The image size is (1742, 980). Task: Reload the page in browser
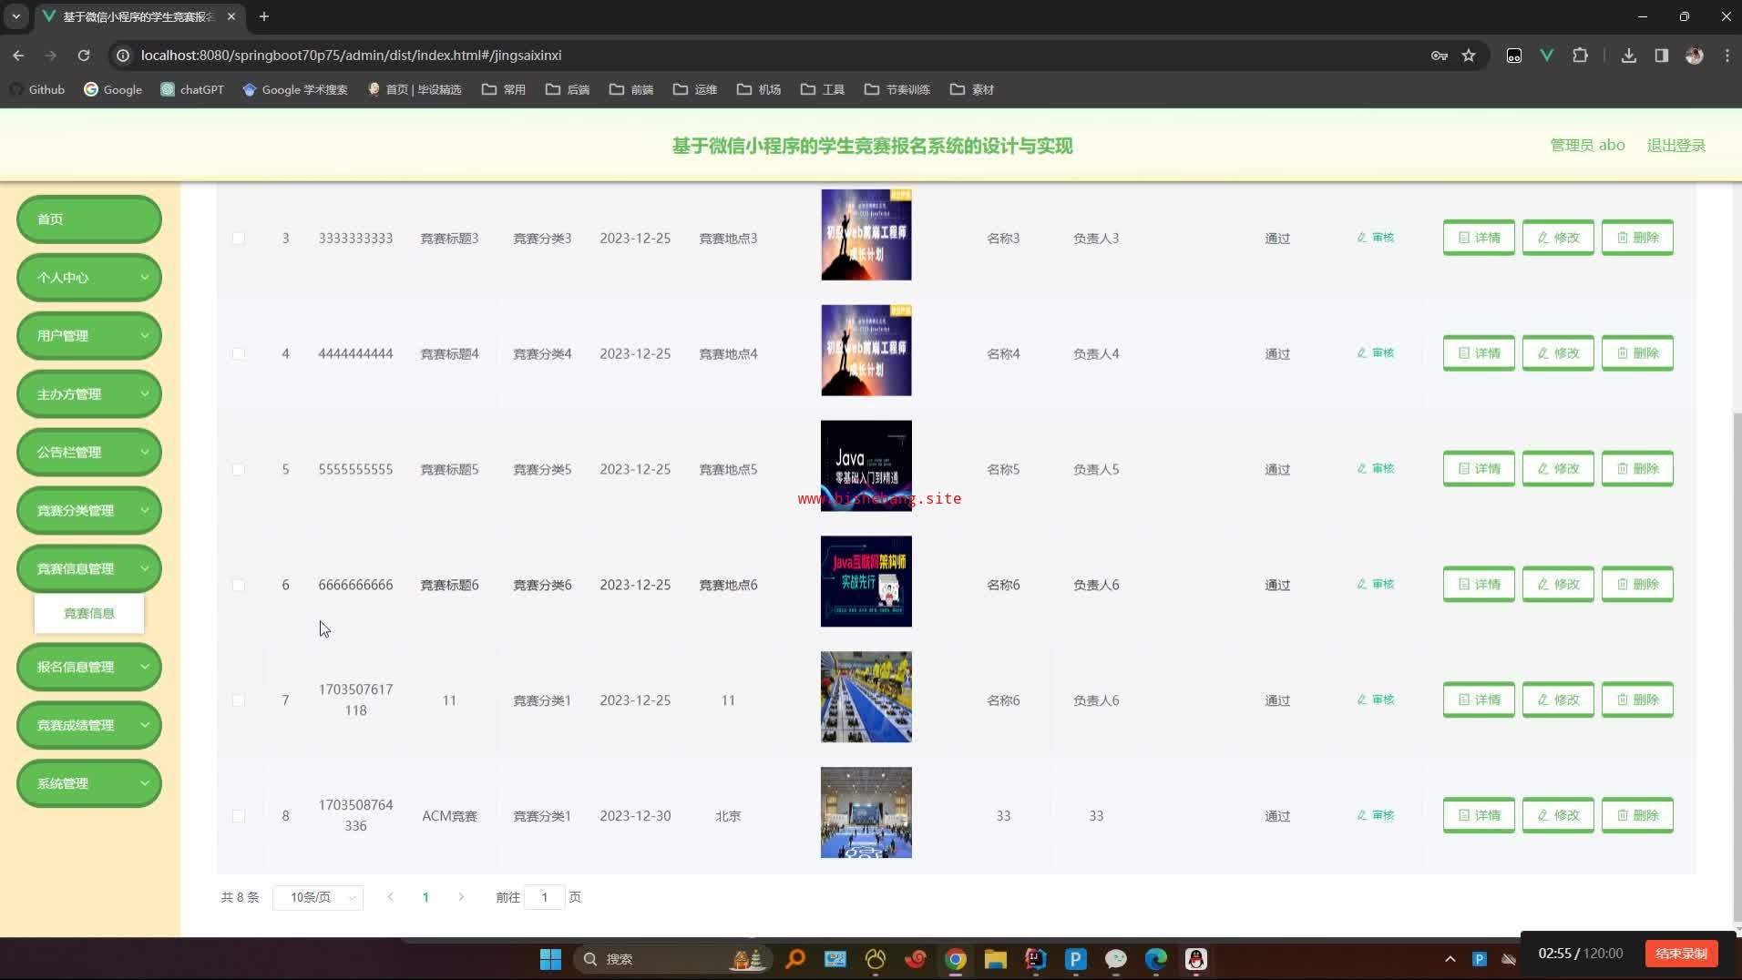click(x=84, y=56)
